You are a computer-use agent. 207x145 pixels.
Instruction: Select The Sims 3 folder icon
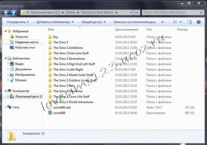click(50, 42)
